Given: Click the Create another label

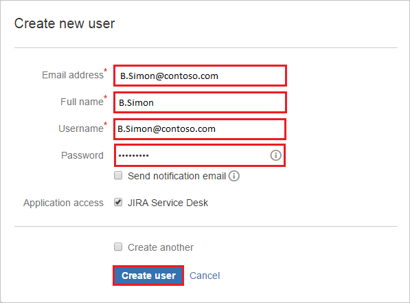Looking at the screenshot, I should point(161,247).
